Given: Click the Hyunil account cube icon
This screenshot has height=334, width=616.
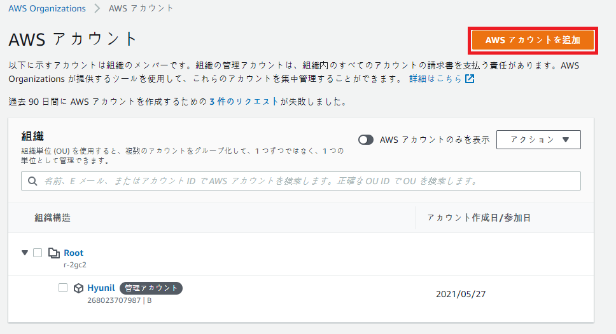Looking at the screenshot, I should coord(79,288).
